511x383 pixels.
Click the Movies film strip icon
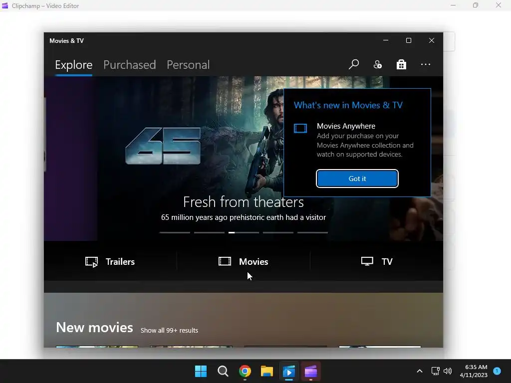(x=225, y=261)
